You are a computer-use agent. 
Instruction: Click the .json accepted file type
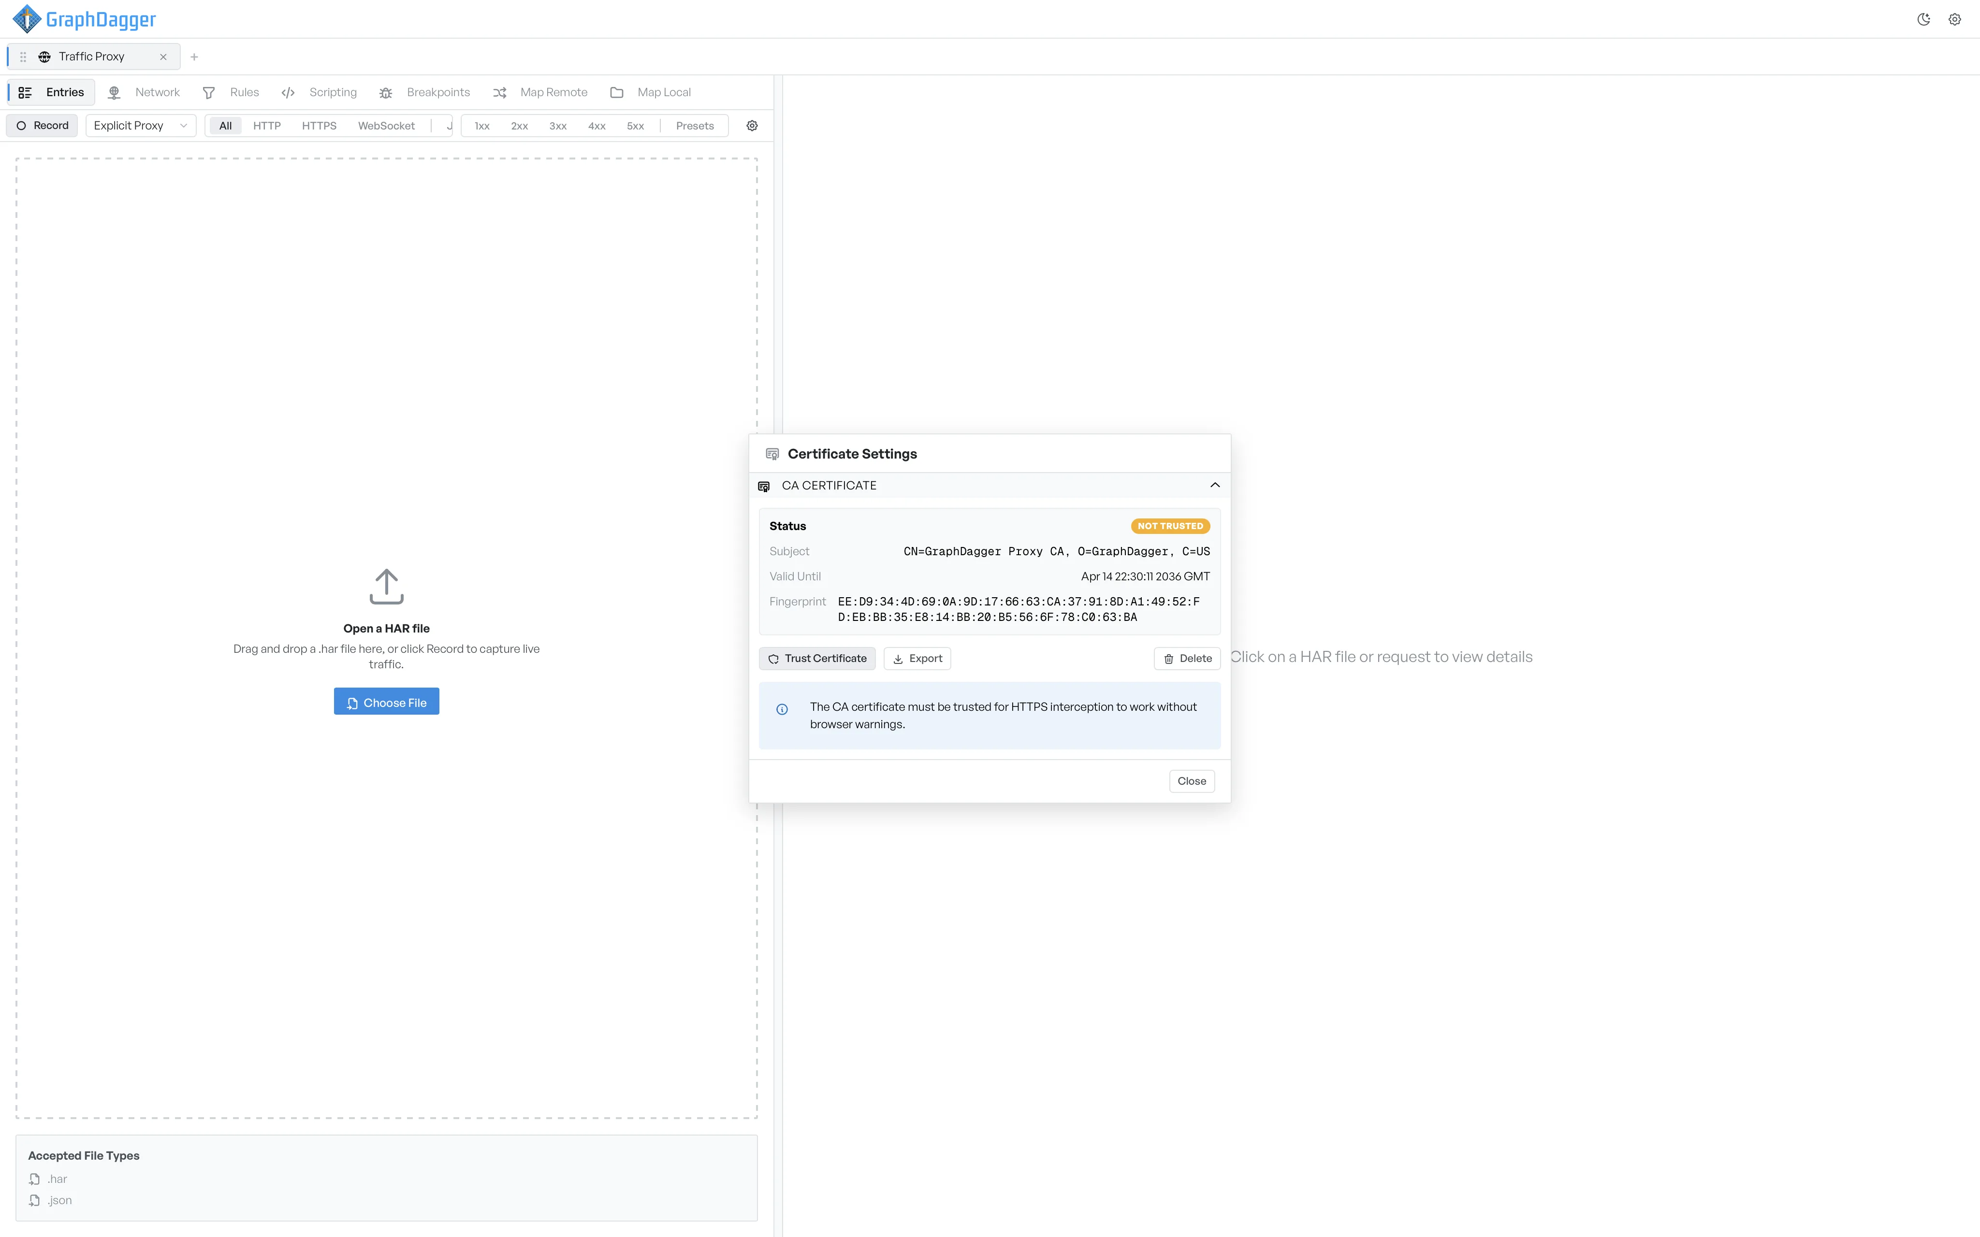pos(60,1200)
